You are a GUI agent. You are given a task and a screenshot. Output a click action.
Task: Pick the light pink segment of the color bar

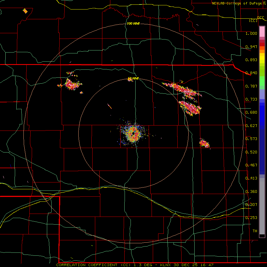262,32
